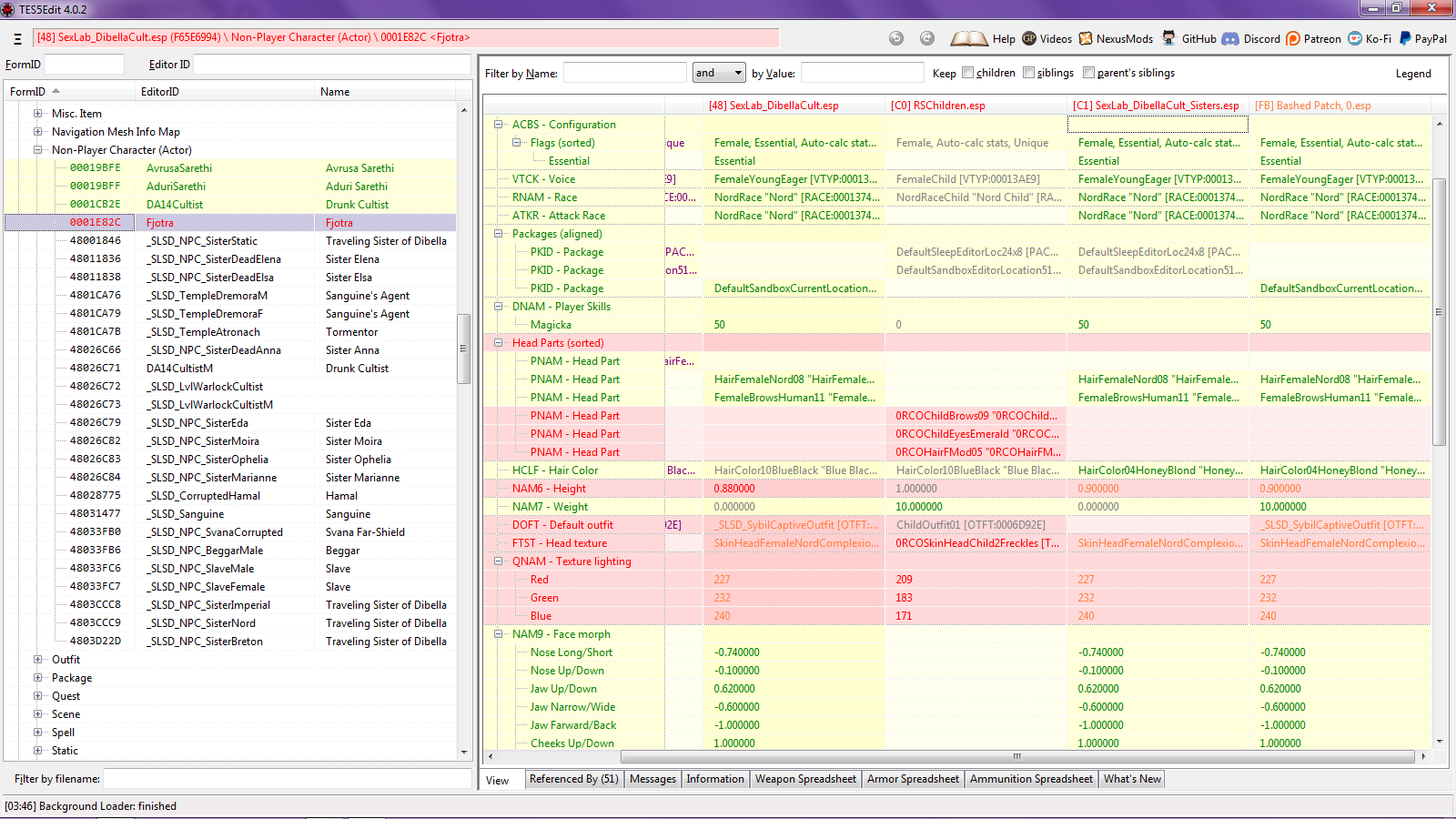1456x819 pixels.
Task: Expand the Outfit tree node
Action: click(37, 660)
